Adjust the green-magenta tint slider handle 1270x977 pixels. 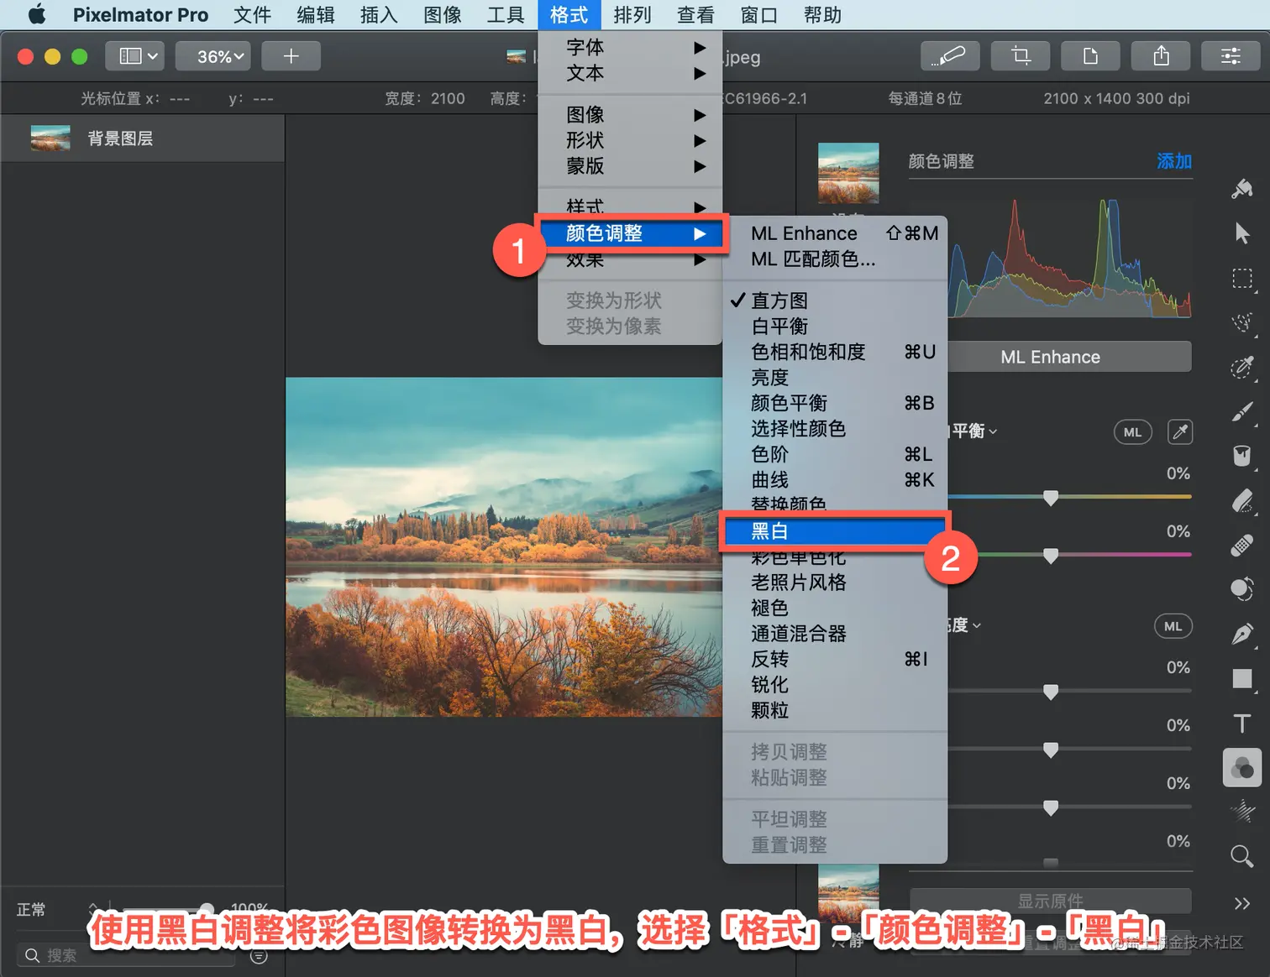1050,556
